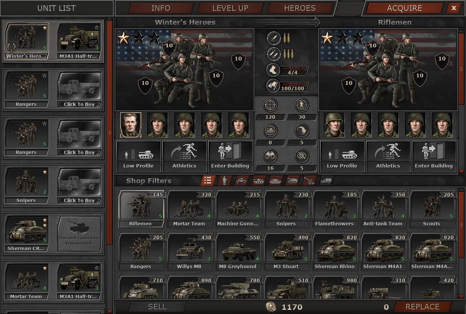Select the show-all list shop filter

click(x=207, y=181)
